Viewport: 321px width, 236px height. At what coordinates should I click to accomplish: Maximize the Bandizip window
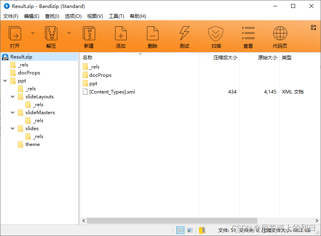pyautogui.click(x=293, y=6)
